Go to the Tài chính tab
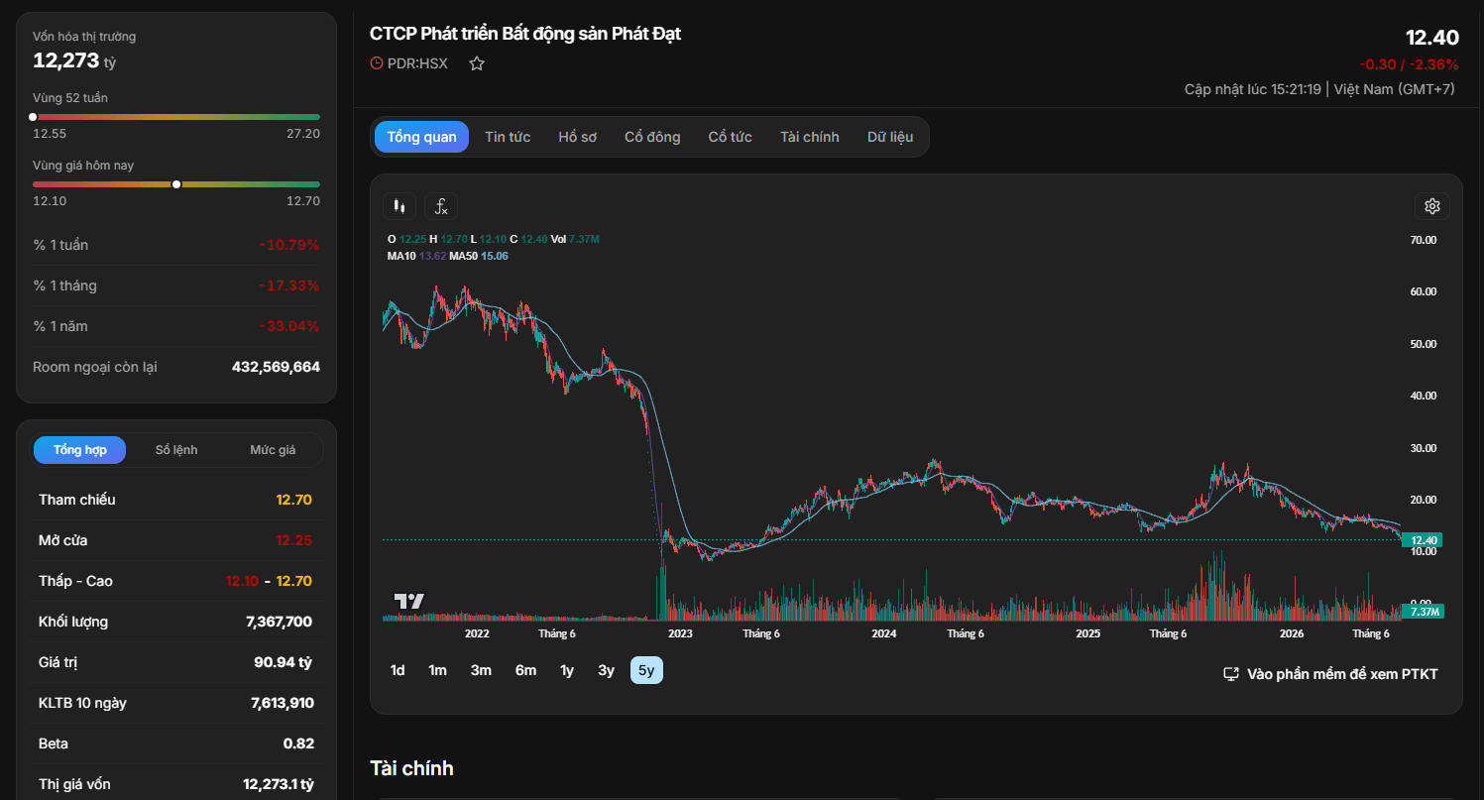The height and width of the screenshot is (800, 1484). tap(809, 137)
